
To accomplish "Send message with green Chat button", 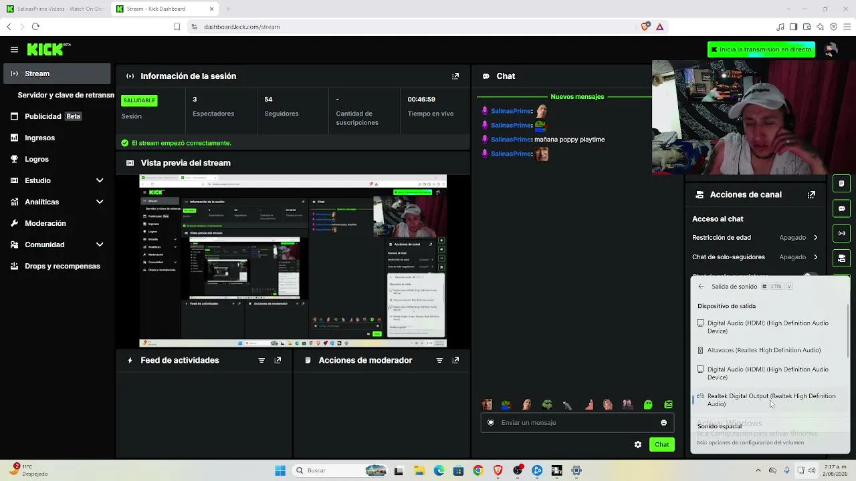I will (x=661, y=444).
